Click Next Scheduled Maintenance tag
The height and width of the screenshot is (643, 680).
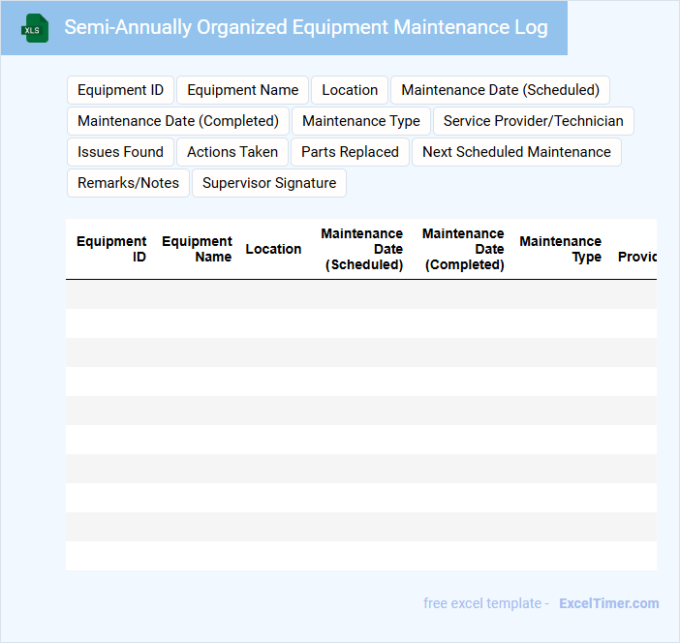516,152
